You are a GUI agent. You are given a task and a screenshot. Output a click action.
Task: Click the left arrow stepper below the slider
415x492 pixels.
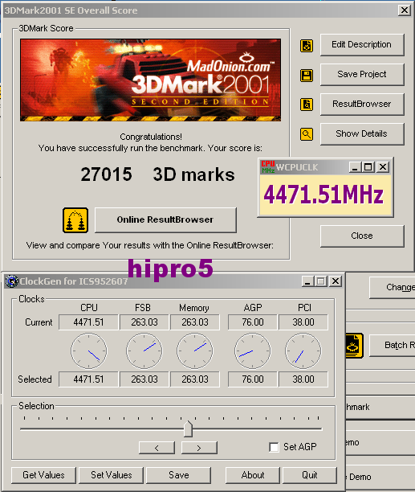point(157,448)
